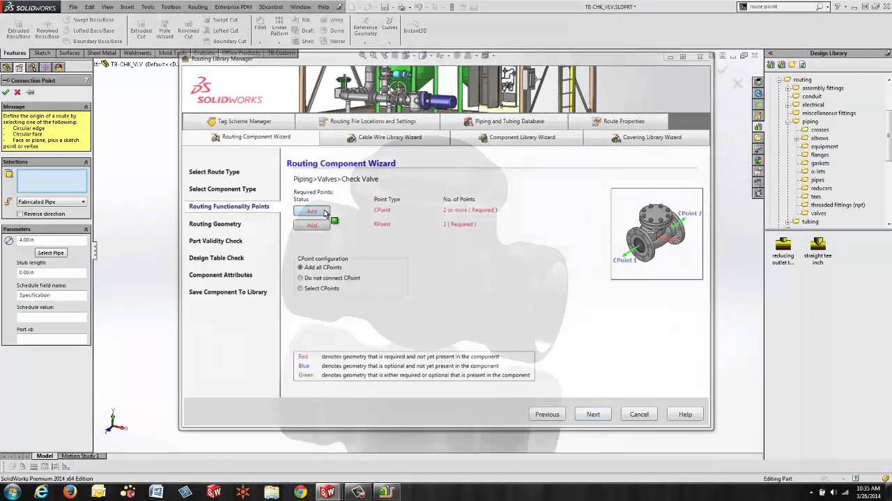Open Google Chrome from the taskbar
892x501 pixels.
tap(300, 492)
